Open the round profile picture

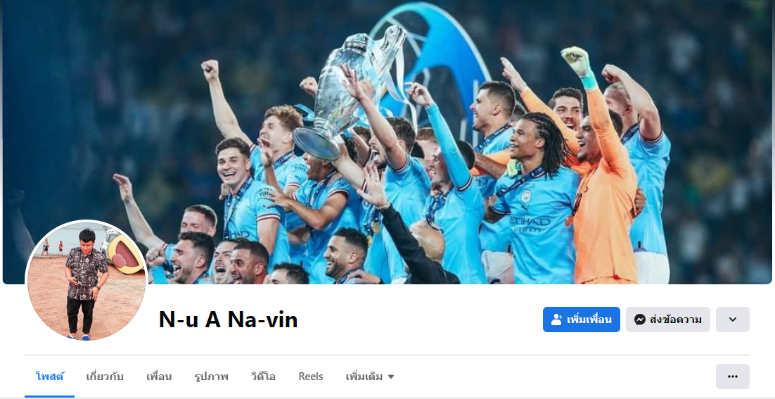point(87,281)
